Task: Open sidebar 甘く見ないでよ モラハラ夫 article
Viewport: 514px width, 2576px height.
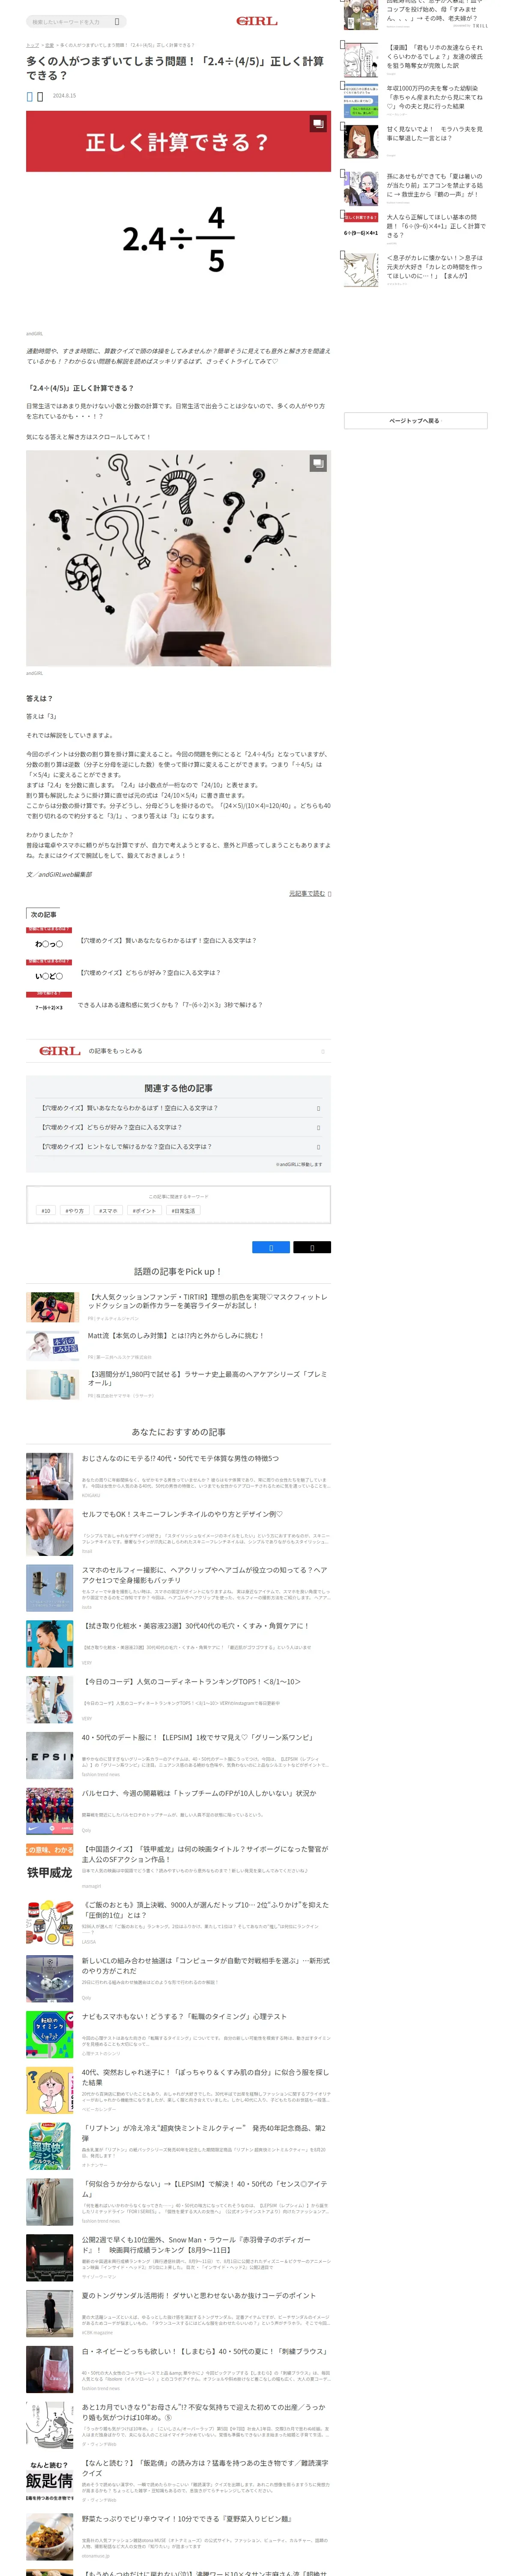Action: click(435, 134)
